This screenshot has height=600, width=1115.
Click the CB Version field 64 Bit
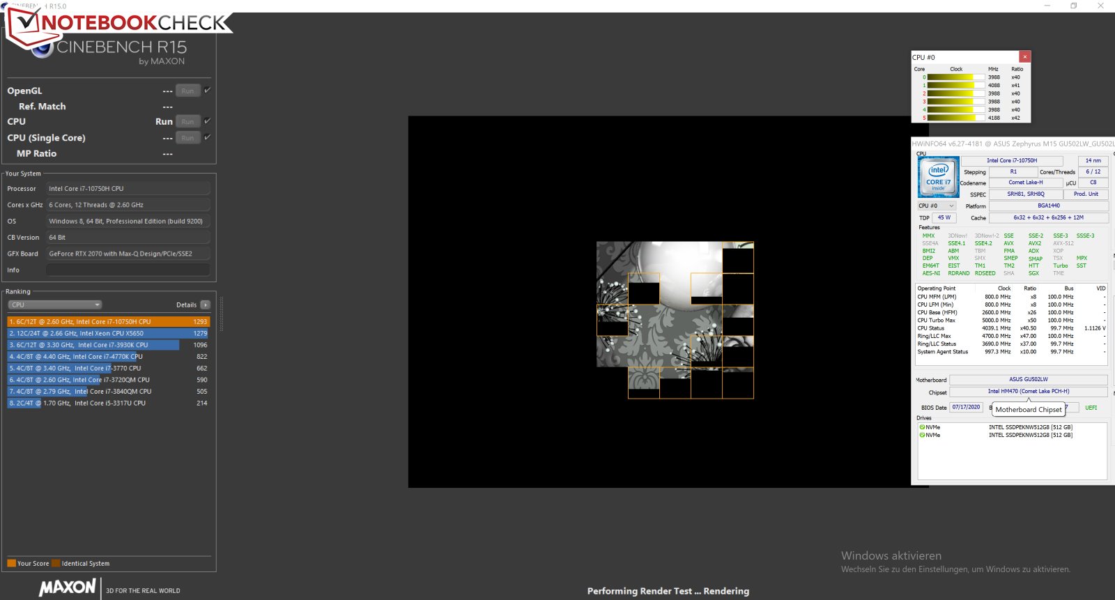128,237
